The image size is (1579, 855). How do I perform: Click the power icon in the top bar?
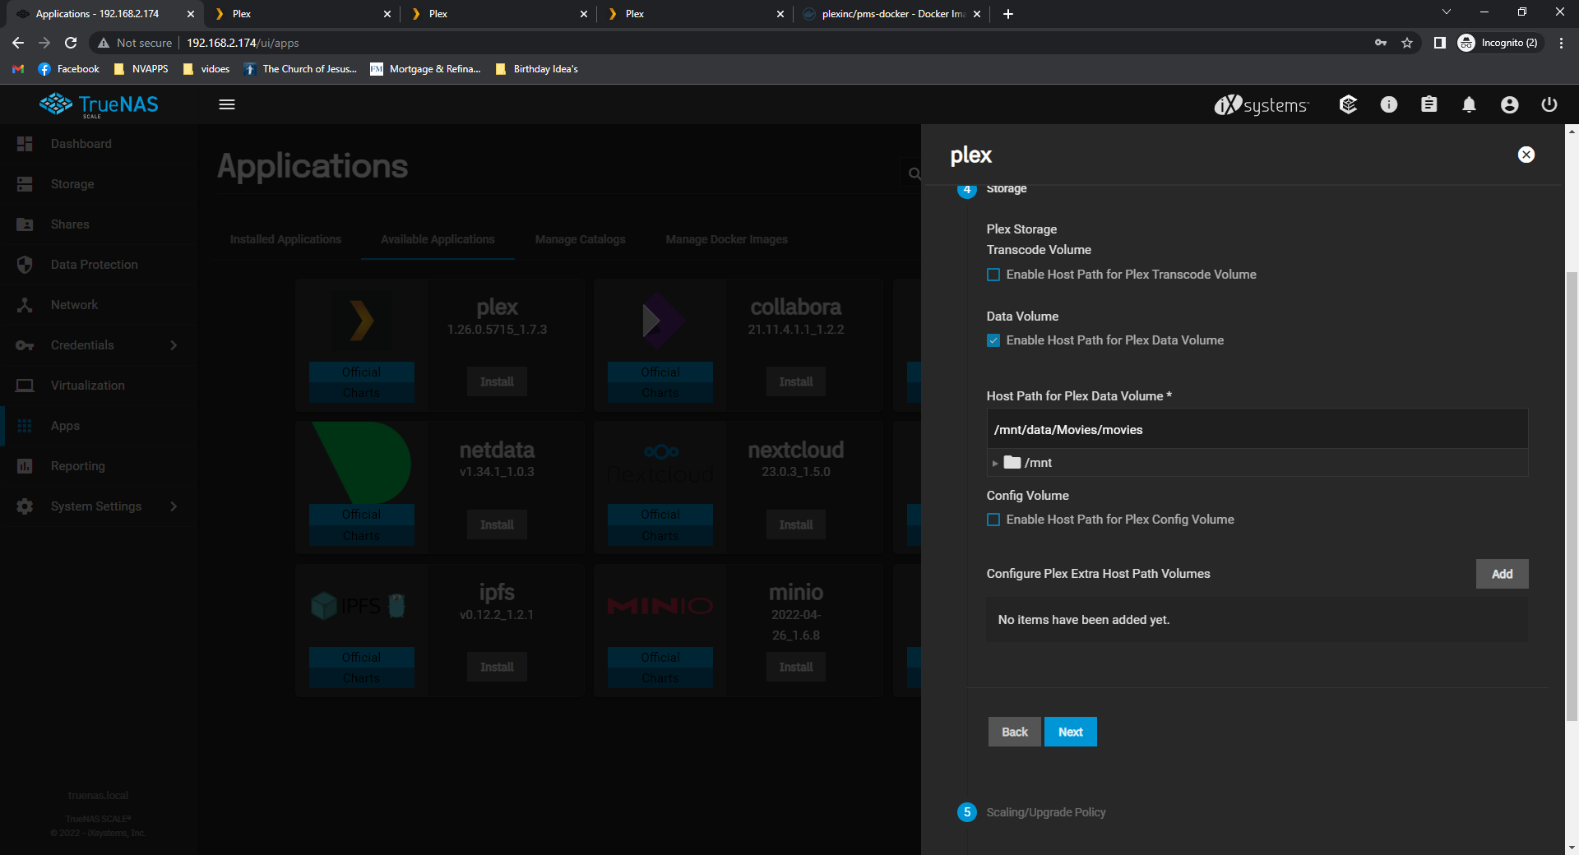pos(1549,104)
